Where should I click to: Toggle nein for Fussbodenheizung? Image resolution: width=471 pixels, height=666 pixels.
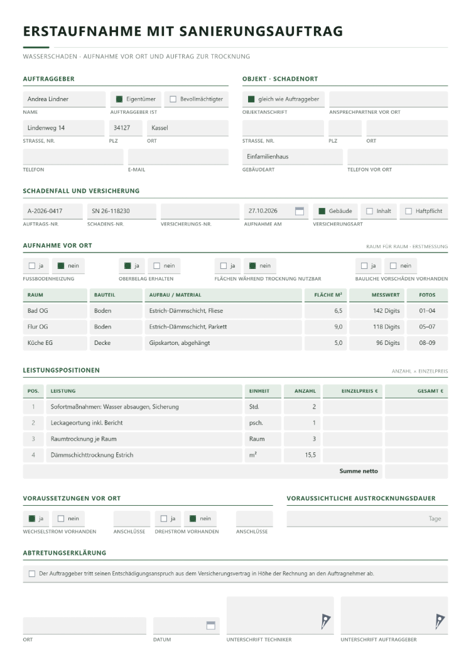click(x=61, y=266)
